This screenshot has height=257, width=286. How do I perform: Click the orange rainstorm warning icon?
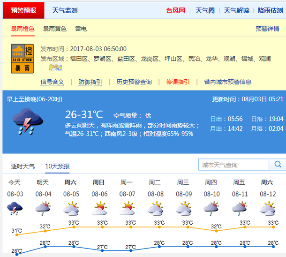pos(23,58)
